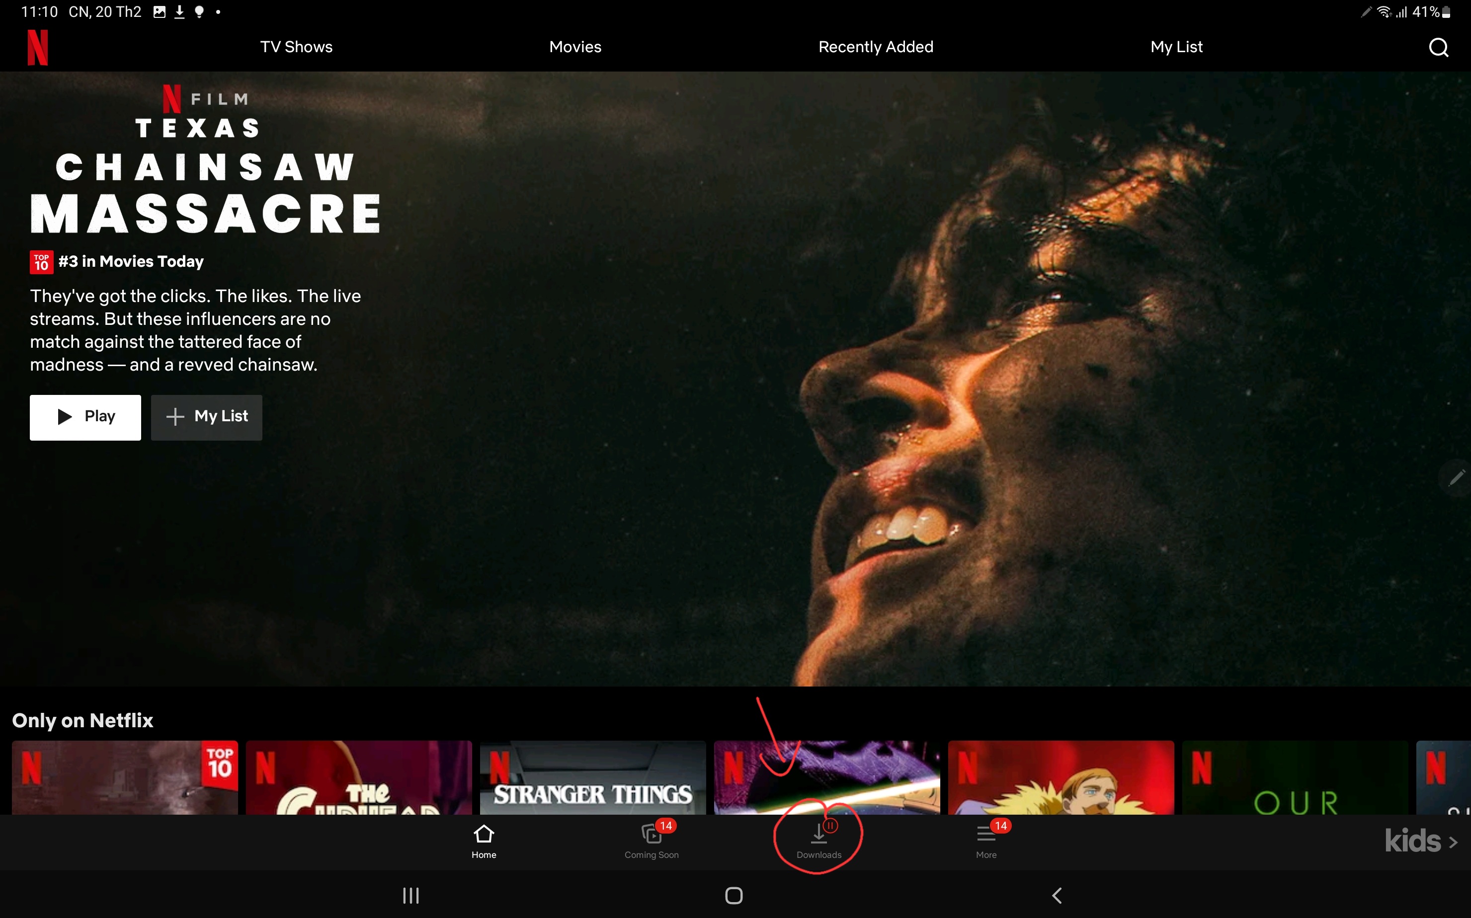The height and width of the screenshot is (918, 1471).
Task: Tap the Home tab in bottom bar
Action: (x=484, y=842)
